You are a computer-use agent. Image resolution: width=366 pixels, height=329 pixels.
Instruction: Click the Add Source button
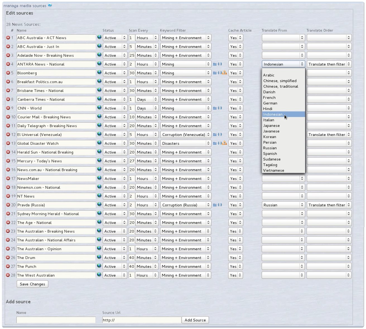click(195, 320)
